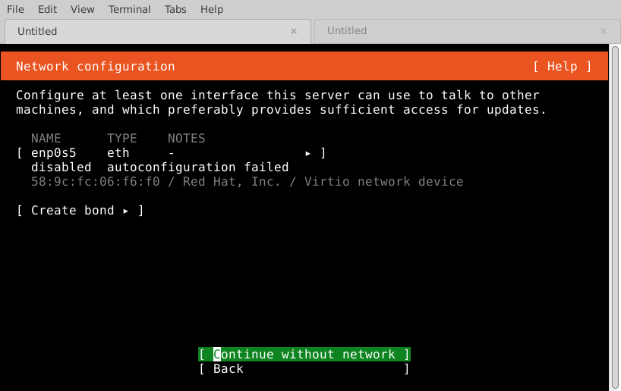
Task: Open the File menu
Action: 16,9
